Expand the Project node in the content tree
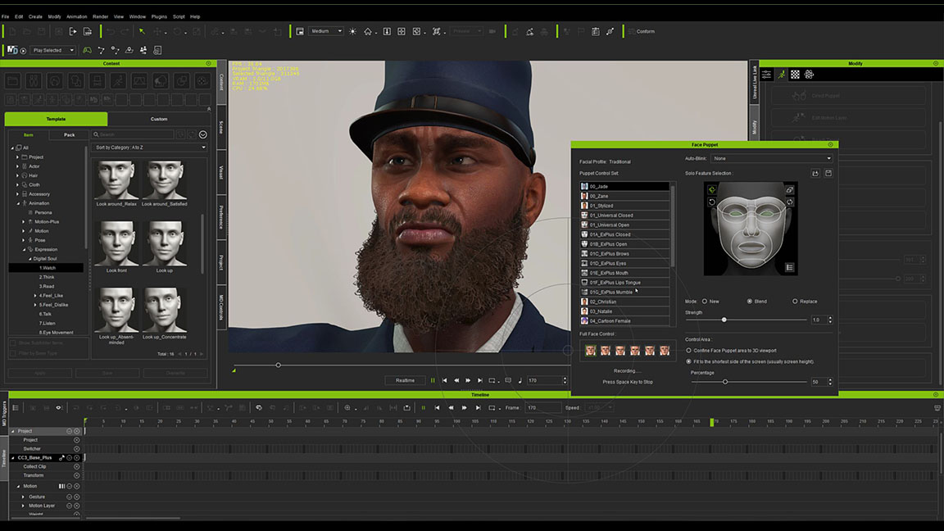 point(17,157)
